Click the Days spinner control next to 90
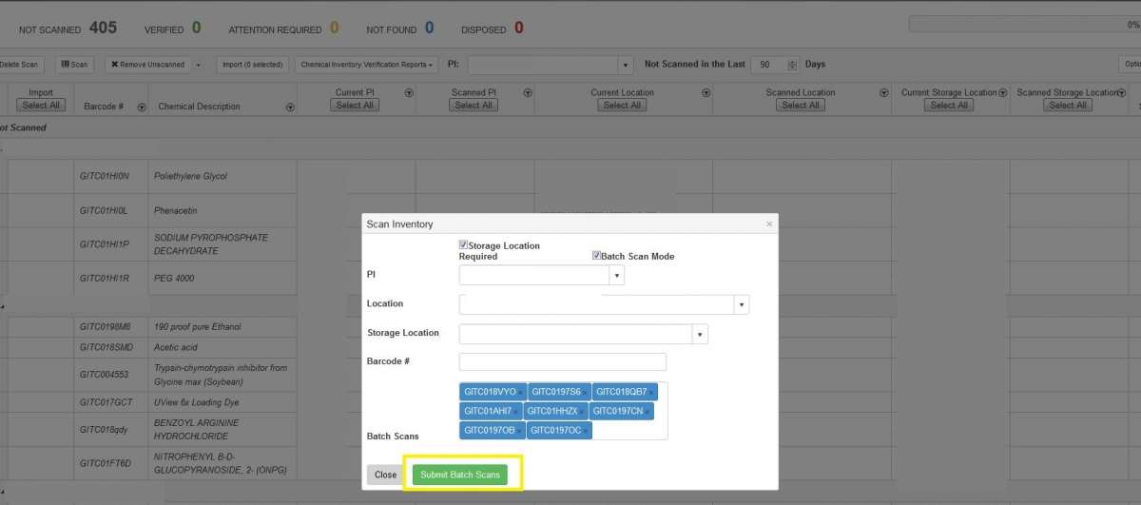The height and width of the screenshot is (505, 1141). [793, 65]
